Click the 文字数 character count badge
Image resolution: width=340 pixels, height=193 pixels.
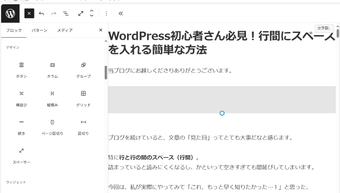click(324, 28)
